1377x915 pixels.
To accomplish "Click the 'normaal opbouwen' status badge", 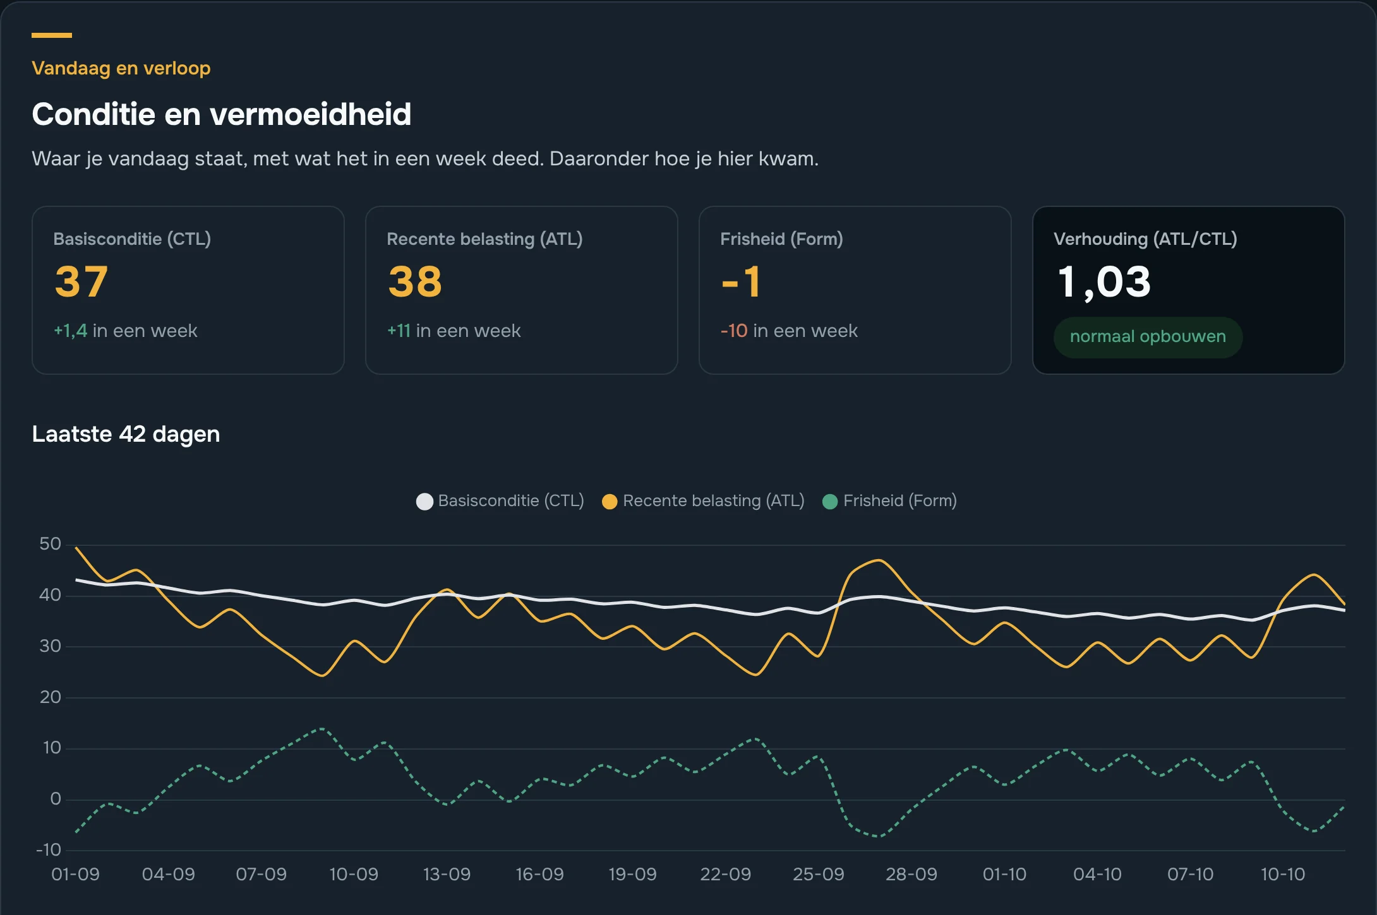I will 1148,337.
